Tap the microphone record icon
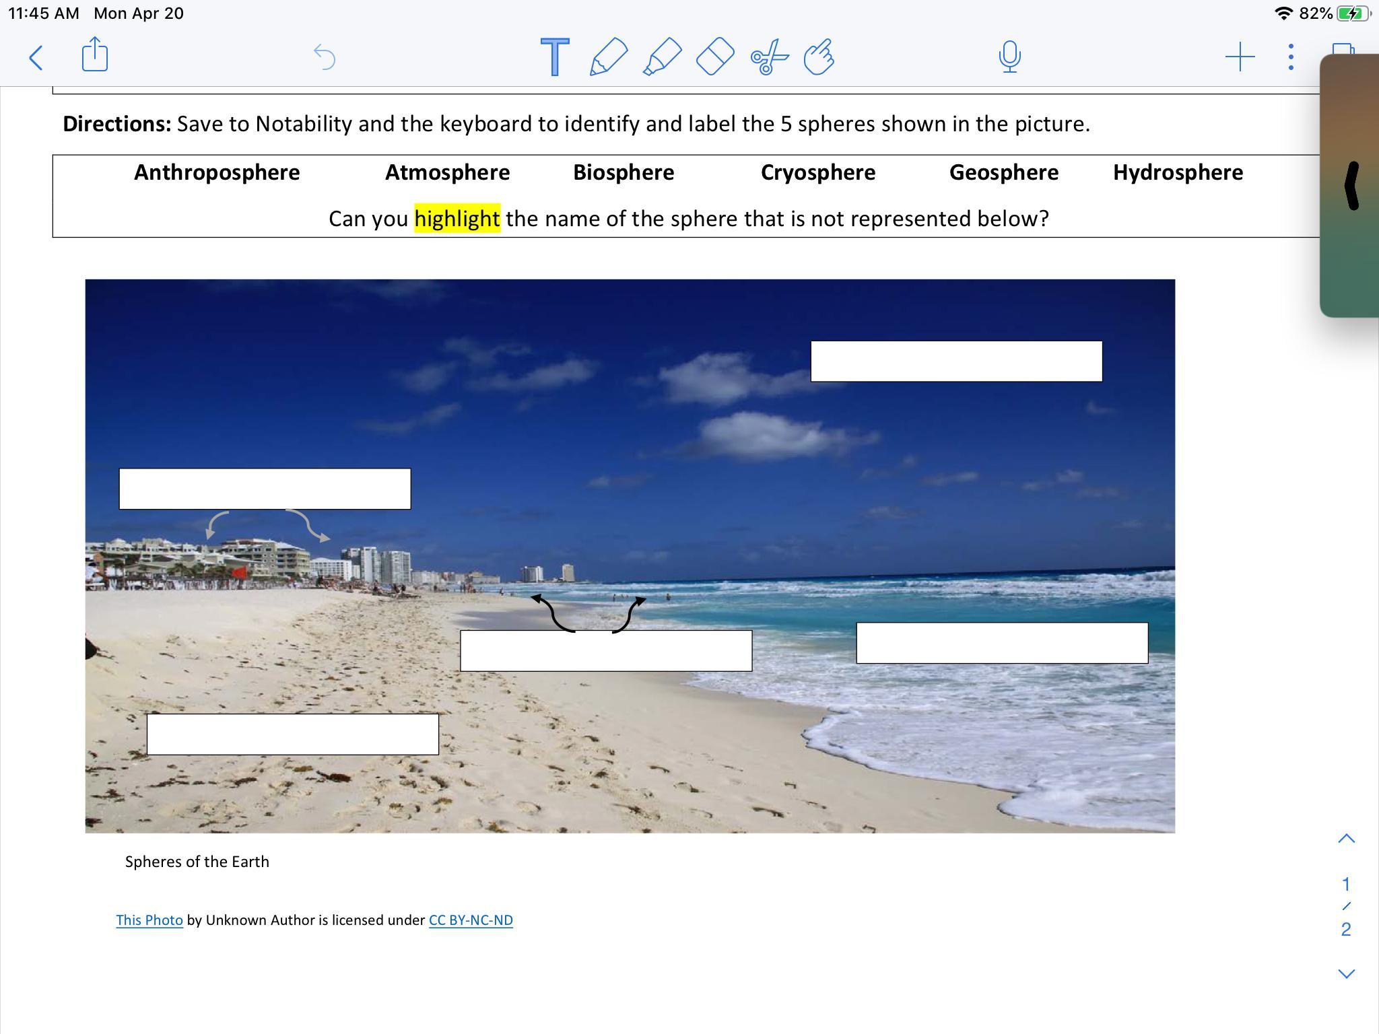The width and height of the screenshot is (1379, 1034). click(x=1009, y=57)
